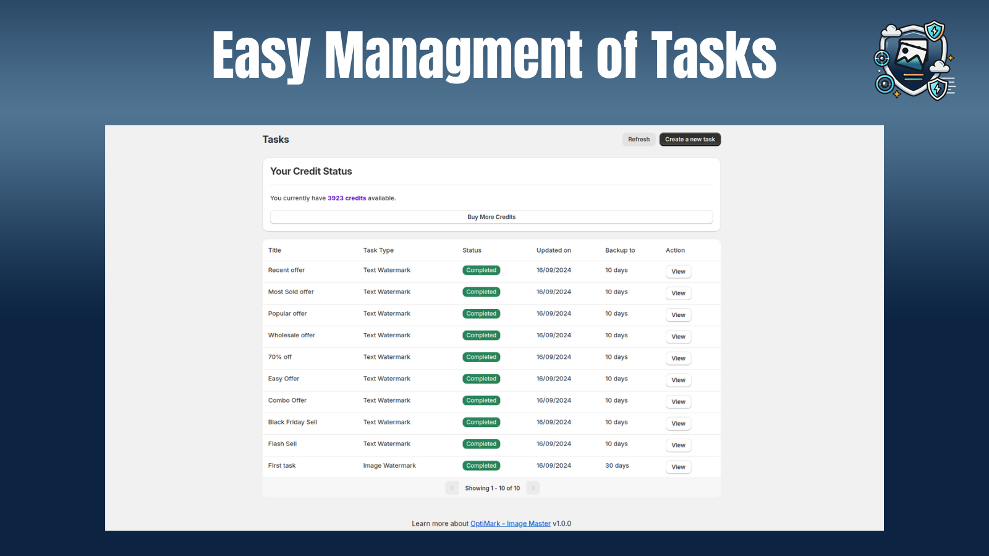
Task: Open the 3923 credits details link
Action: pos(347,198)
